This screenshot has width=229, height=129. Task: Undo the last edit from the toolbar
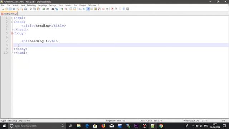44,9
